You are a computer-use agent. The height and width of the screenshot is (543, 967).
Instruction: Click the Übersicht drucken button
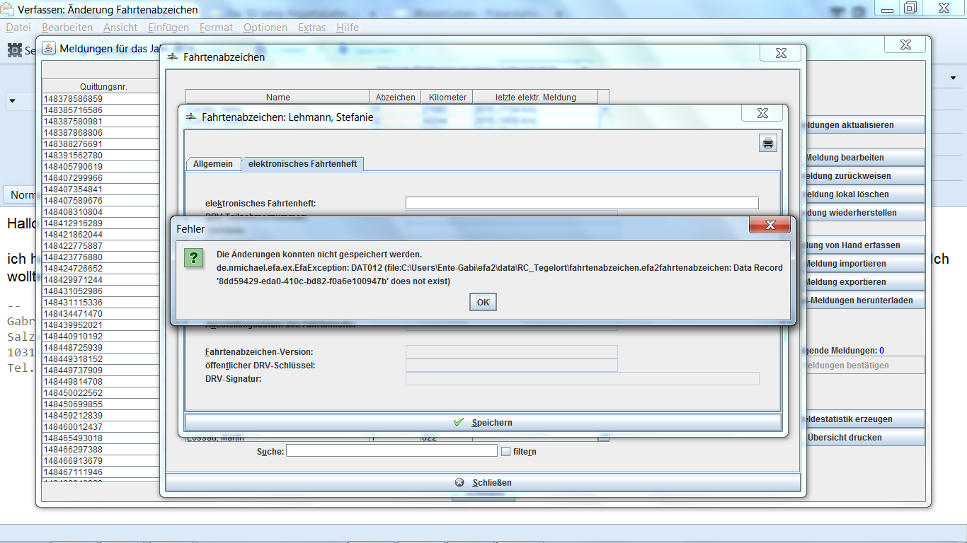point(844,438)
